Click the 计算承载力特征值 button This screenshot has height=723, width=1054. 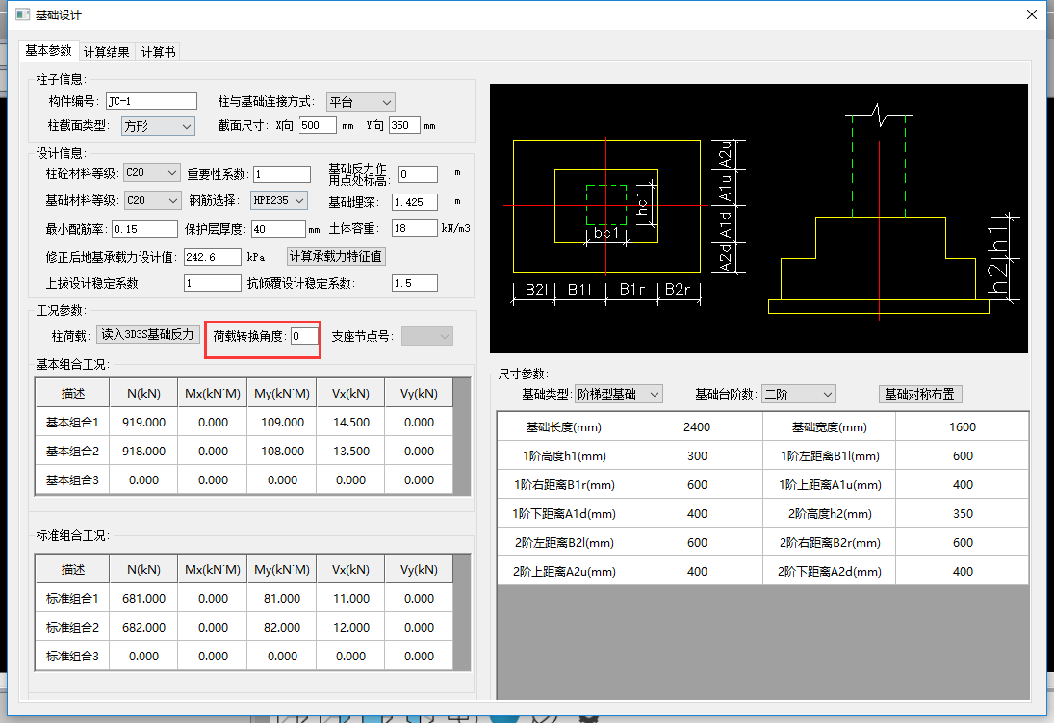pyautogui.click(x=336, y=256)
